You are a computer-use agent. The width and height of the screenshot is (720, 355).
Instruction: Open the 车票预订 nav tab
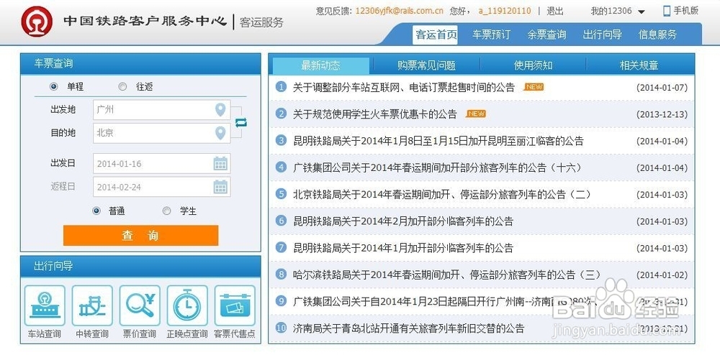click(491, 34)
